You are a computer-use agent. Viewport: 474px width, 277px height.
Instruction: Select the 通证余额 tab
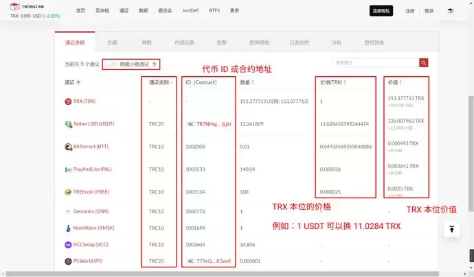pos(75,43)
